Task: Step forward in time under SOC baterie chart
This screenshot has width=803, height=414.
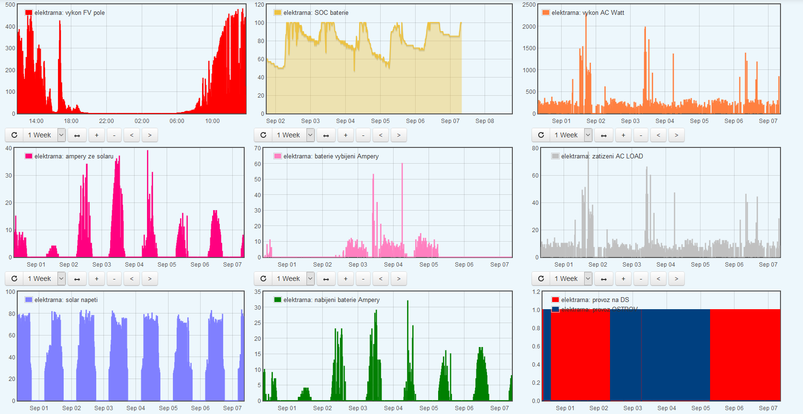Action: pos(399,135)
